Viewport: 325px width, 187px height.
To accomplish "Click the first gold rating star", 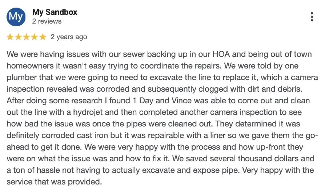I will [10, 37].
